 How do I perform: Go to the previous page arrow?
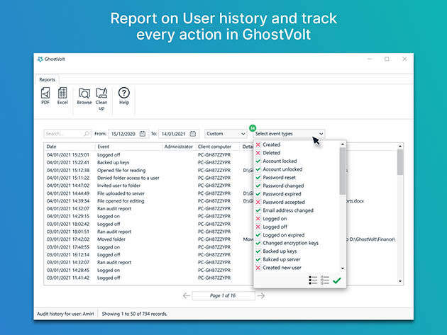click(187, 296)
